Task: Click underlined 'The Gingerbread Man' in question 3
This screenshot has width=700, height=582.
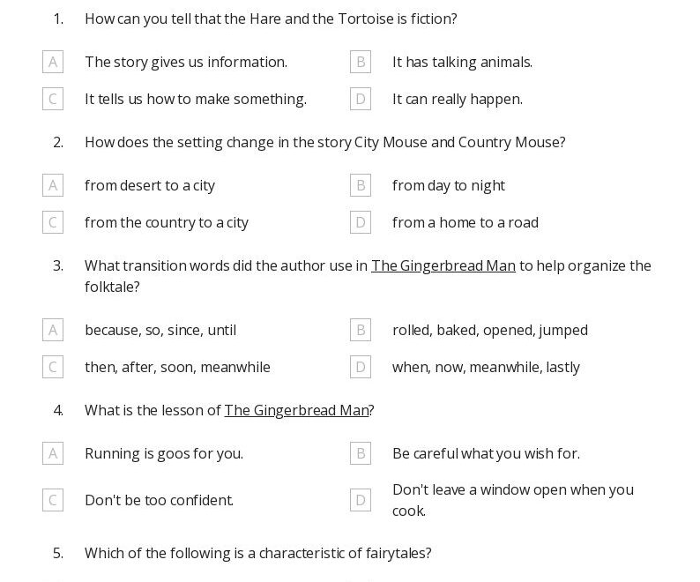Action: 443,265
